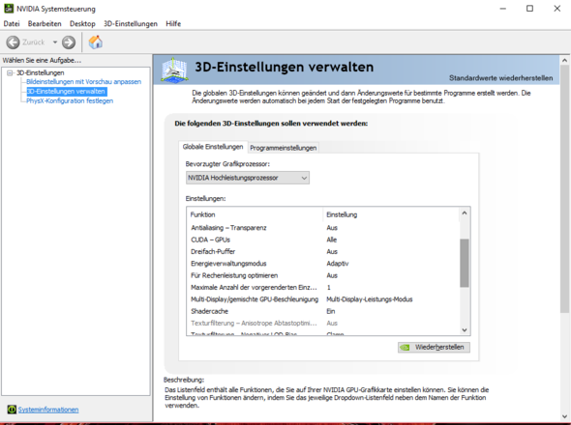Click the Ein value for Shadercache

331,311
